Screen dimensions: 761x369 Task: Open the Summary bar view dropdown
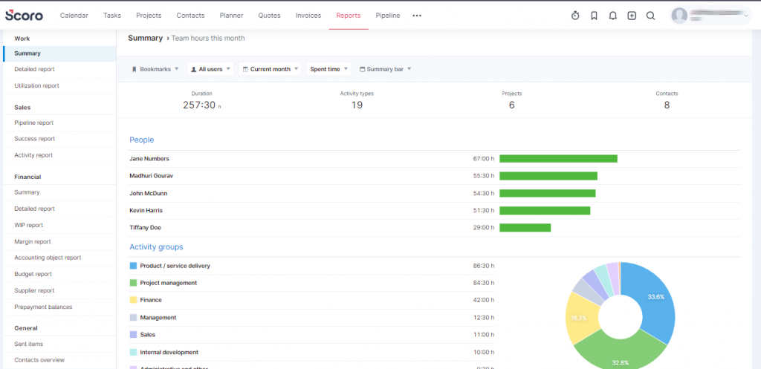(386, 69)
